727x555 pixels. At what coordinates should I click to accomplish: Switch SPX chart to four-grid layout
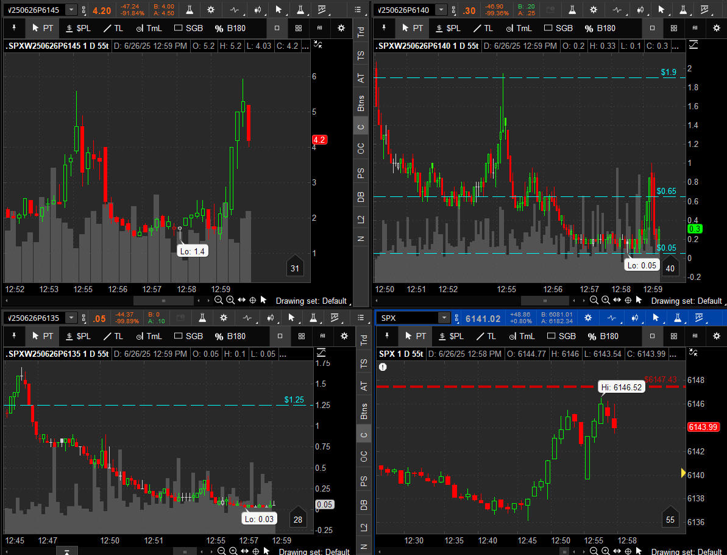coord(674,336)
